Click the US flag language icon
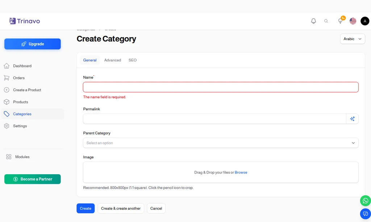Screen dimensions: 371x222 click(x=353, y=21)
